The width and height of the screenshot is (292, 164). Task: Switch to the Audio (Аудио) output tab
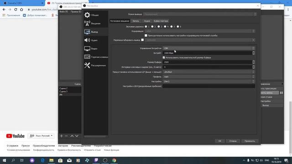point(147,21)
